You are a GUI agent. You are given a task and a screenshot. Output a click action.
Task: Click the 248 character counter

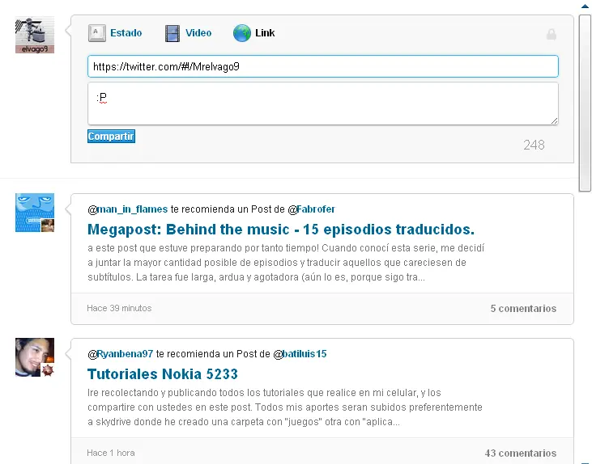pyautogui.click(x=534, y=146)
